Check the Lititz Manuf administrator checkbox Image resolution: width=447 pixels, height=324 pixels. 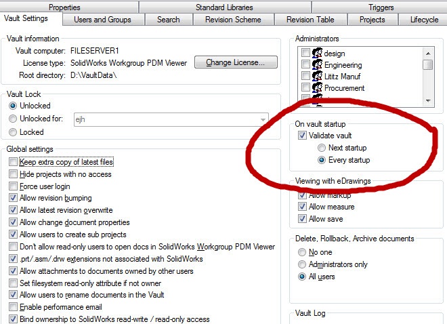305,76
